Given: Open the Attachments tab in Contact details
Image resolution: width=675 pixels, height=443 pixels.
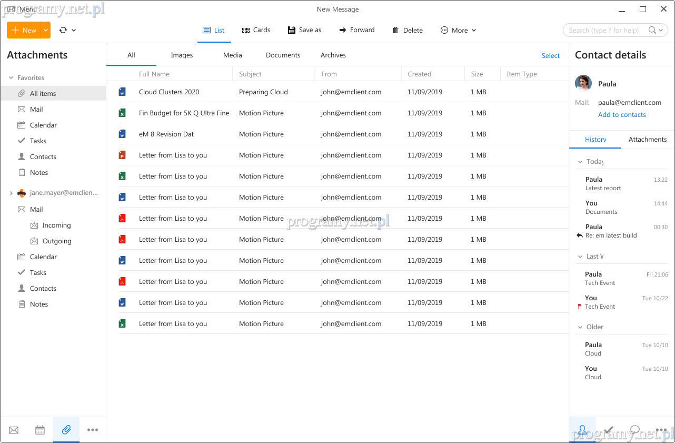Looking at the screenshot, I should 648,140.
